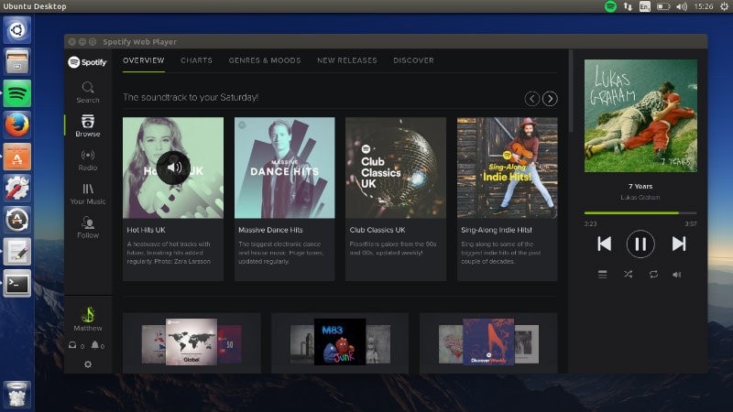Pause the current song
This screenshot has width=733, height=412.
coord(640,244)
